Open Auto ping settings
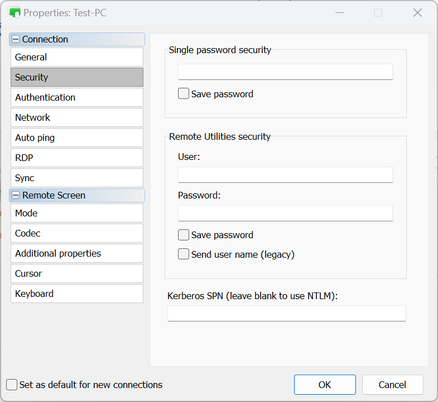 [77, 138]
